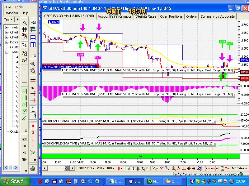Screen dimensions: 249x186
Task: Open the Help menu
Action: pos(25,13)
